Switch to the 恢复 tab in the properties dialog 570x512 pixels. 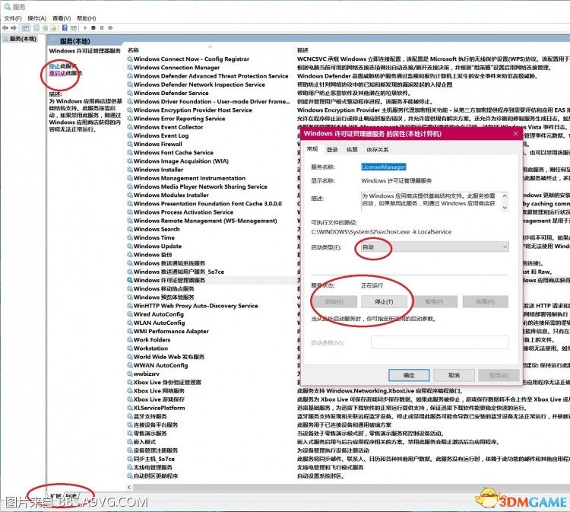point(352,150)
